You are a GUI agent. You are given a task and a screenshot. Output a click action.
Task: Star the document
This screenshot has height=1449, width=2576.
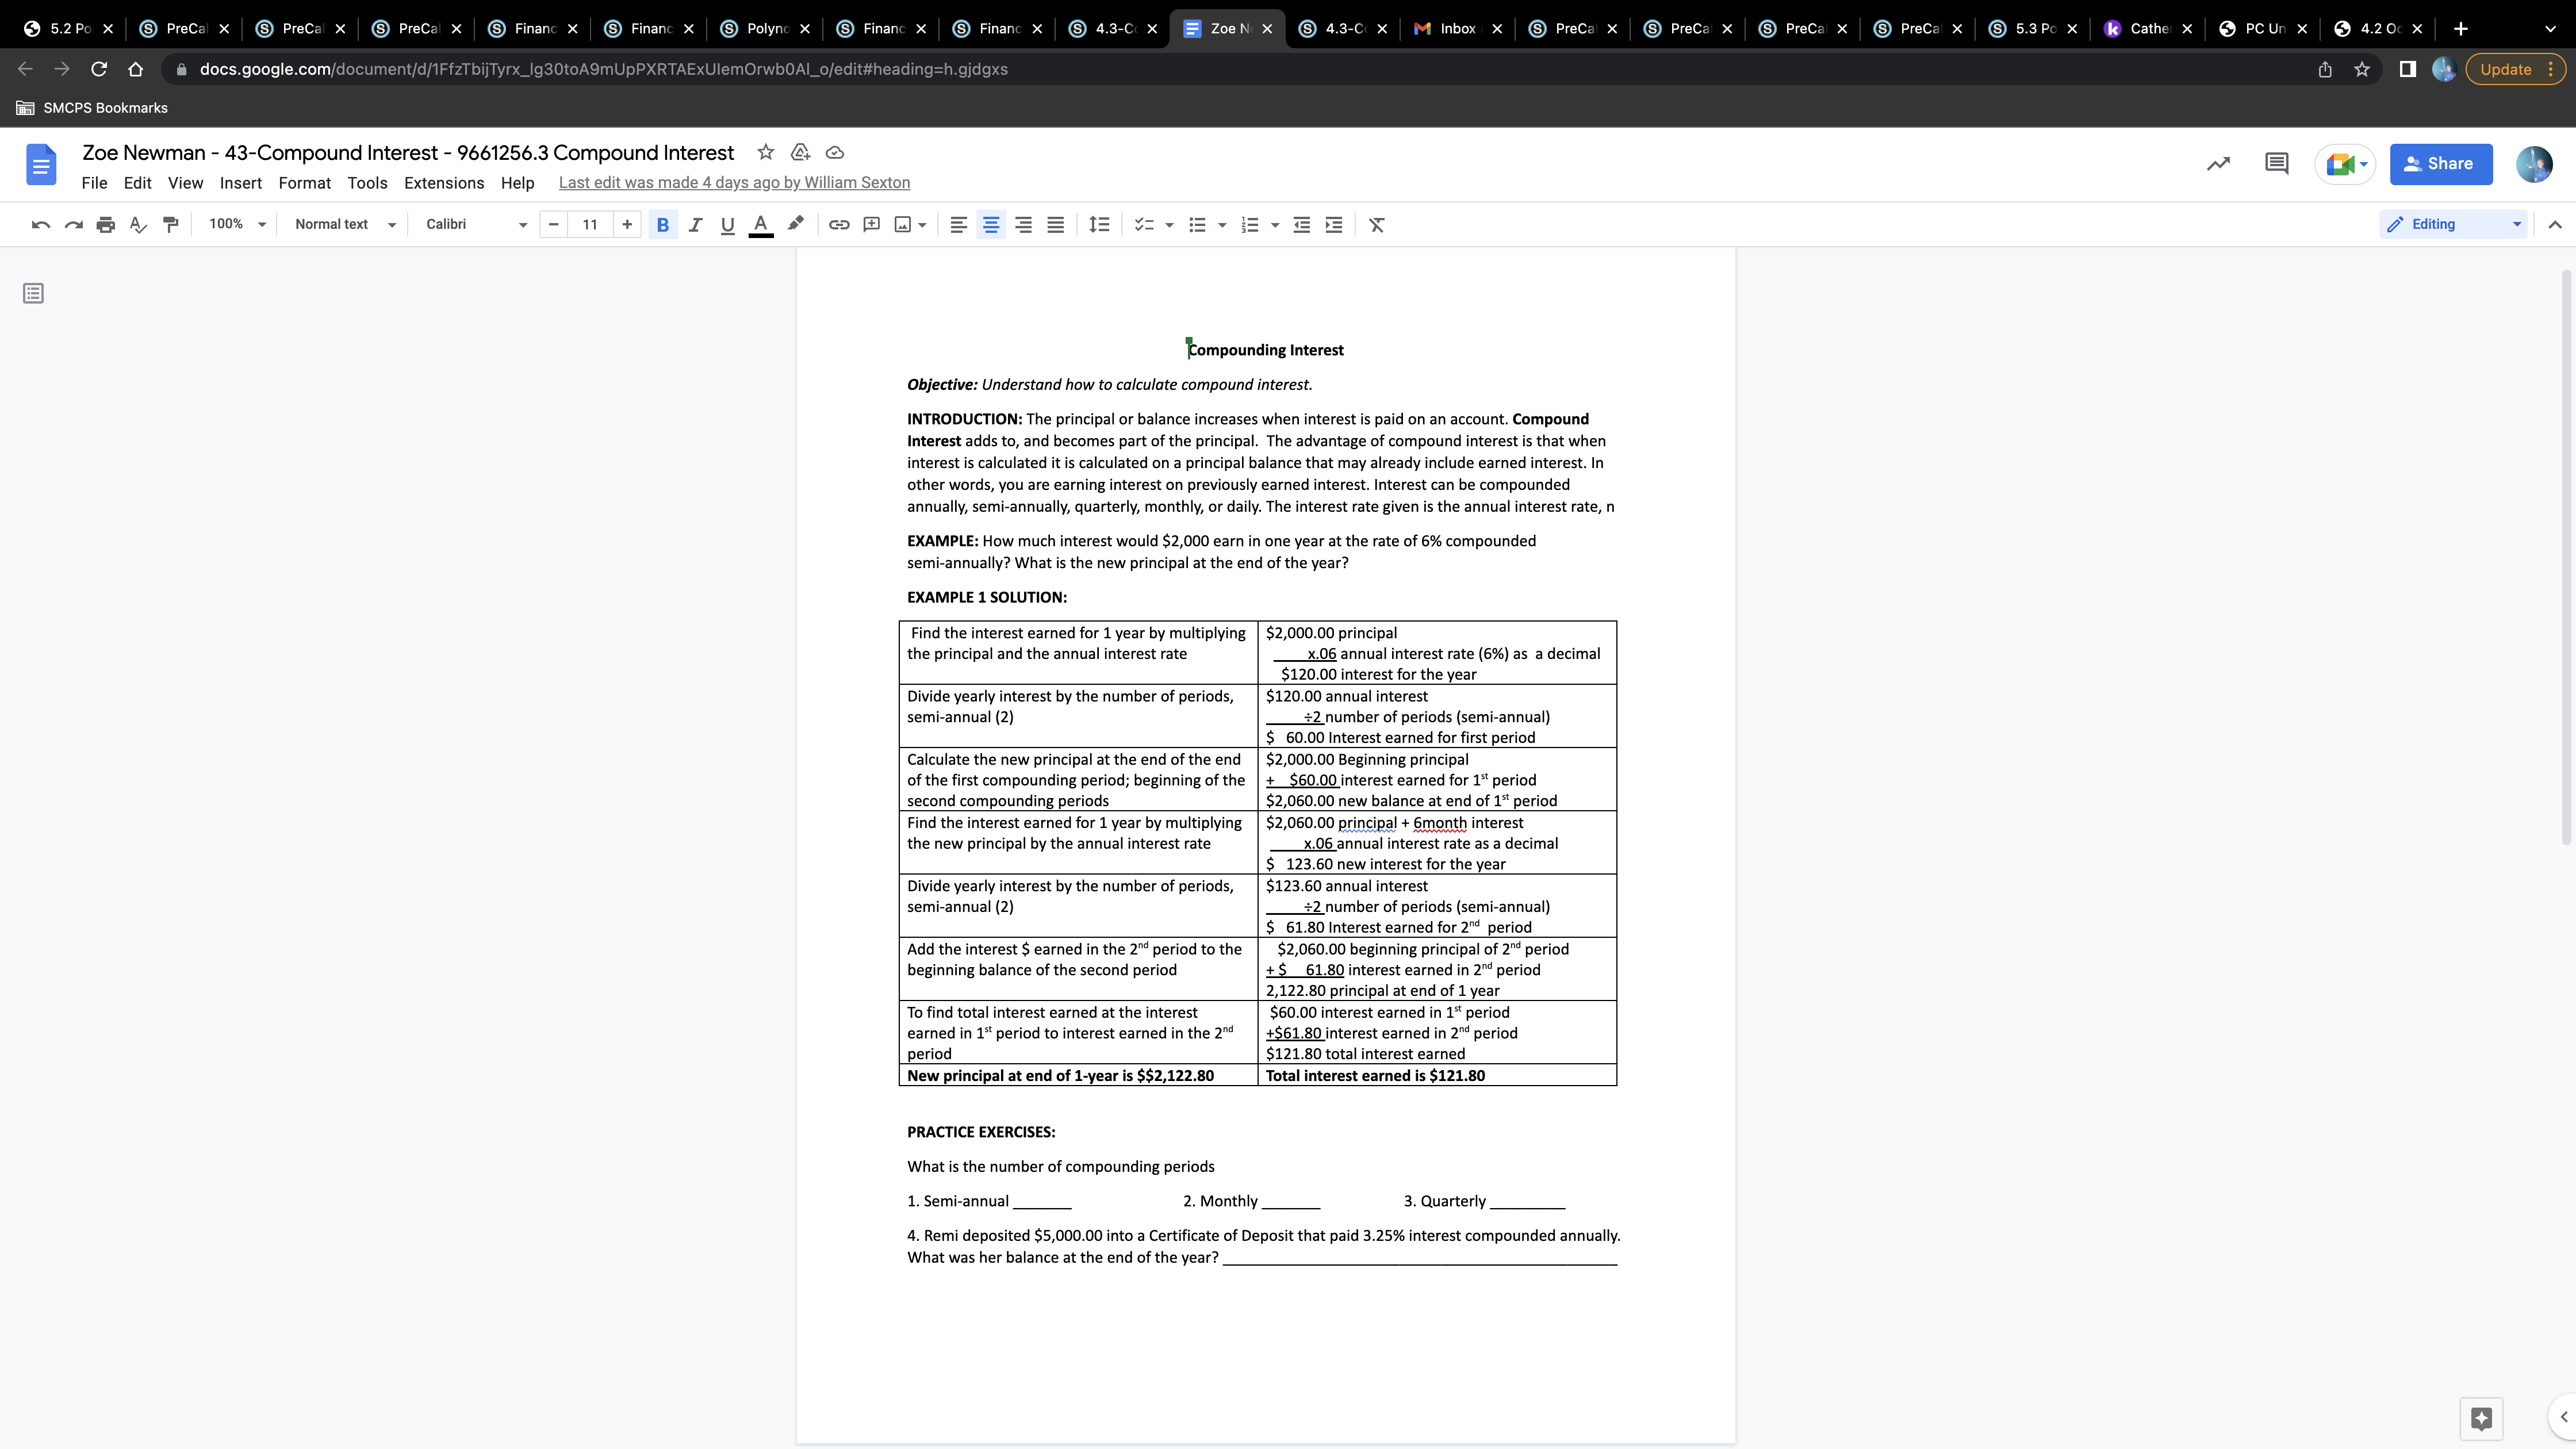click(x=765, y=152)
